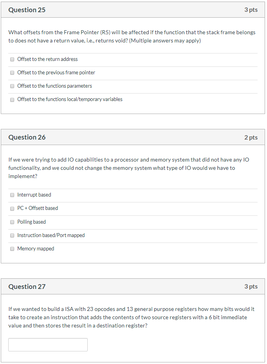This screenshot has height=364, width=267.
Task: Click the Question 25 header
Action: point(27,9)
